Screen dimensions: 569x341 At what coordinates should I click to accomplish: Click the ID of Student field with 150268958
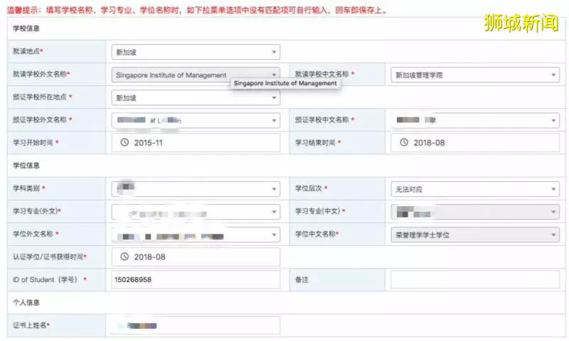click(196, 279)
